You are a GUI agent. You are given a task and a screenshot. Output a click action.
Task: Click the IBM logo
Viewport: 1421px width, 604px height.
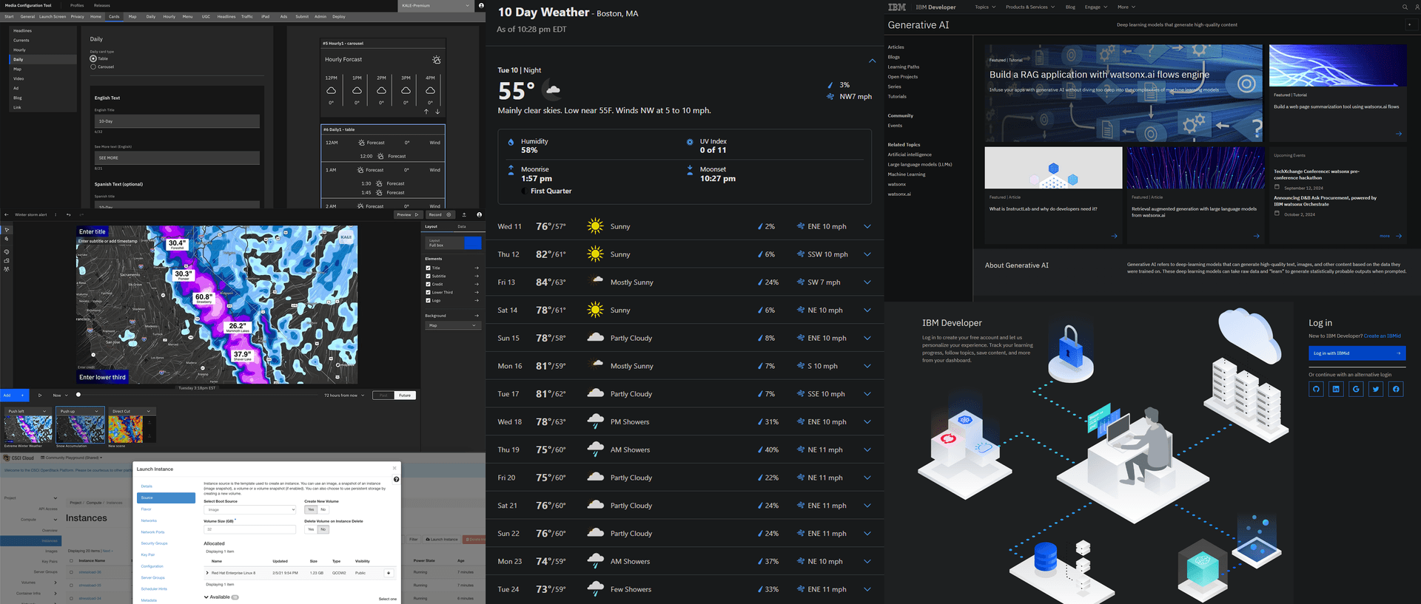pyautogui.click(x=897, y=7)
